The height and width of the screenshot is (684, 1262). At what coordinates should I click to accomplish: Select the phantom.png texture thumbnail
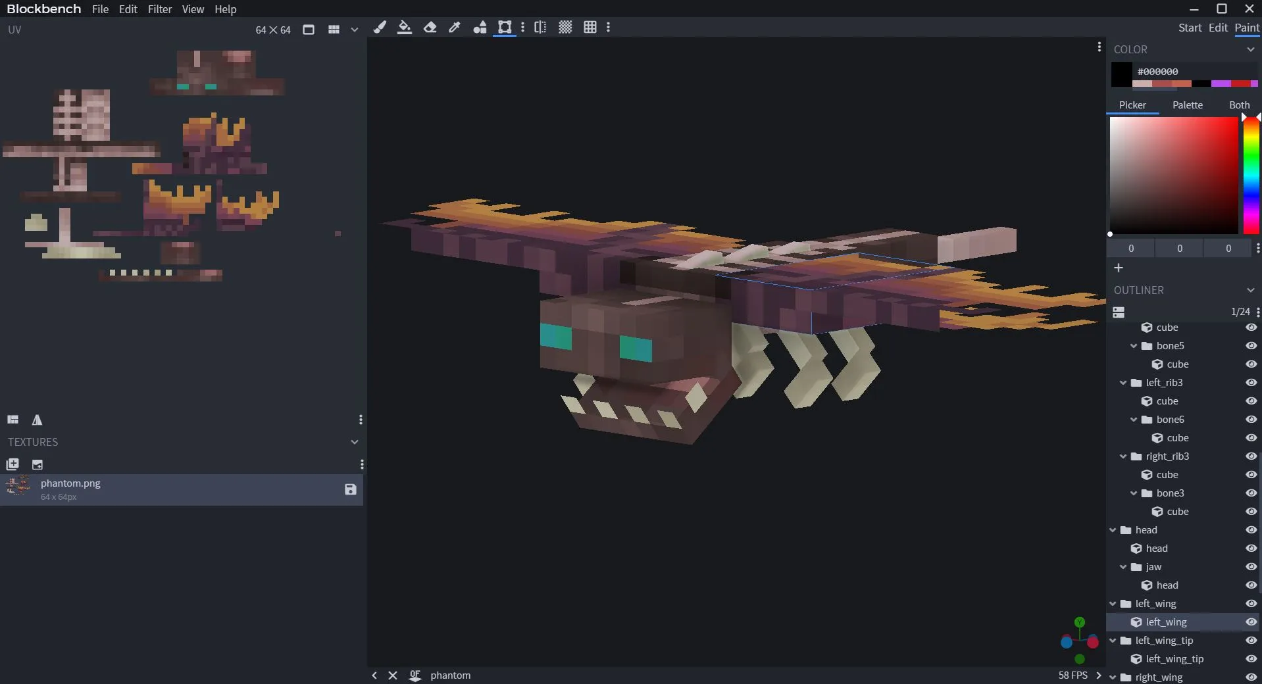pyautogui.click(x=18, y=486)
